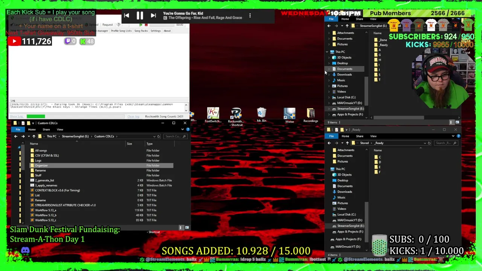The width and height of the screenshot is (482, 271).
Task: Refresh the _Ready window address bar
Action: [x=429, y=143]
